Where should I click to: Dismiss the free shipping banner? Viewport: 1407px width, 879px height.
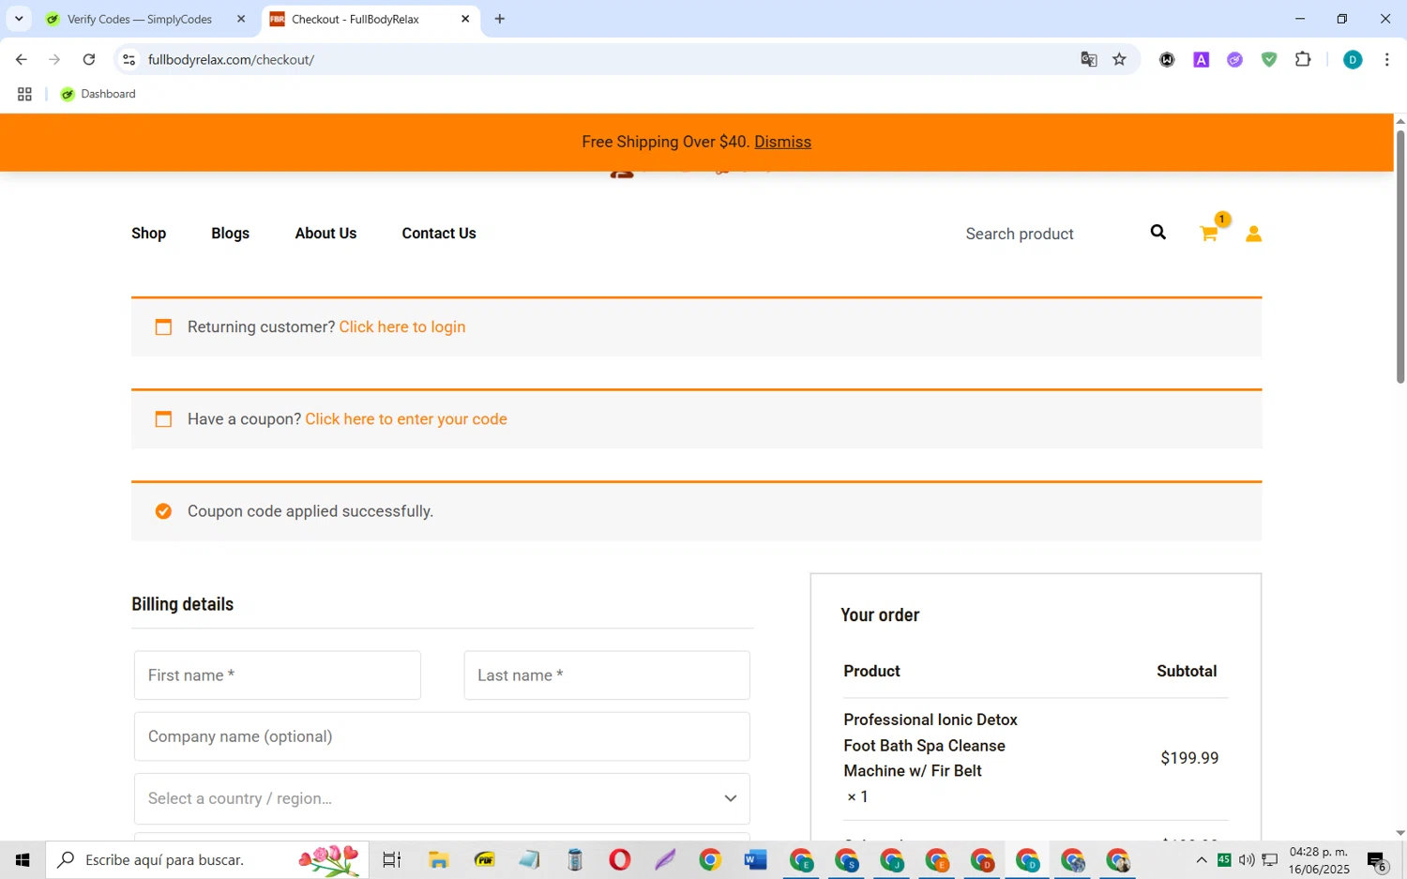(782, 142)
